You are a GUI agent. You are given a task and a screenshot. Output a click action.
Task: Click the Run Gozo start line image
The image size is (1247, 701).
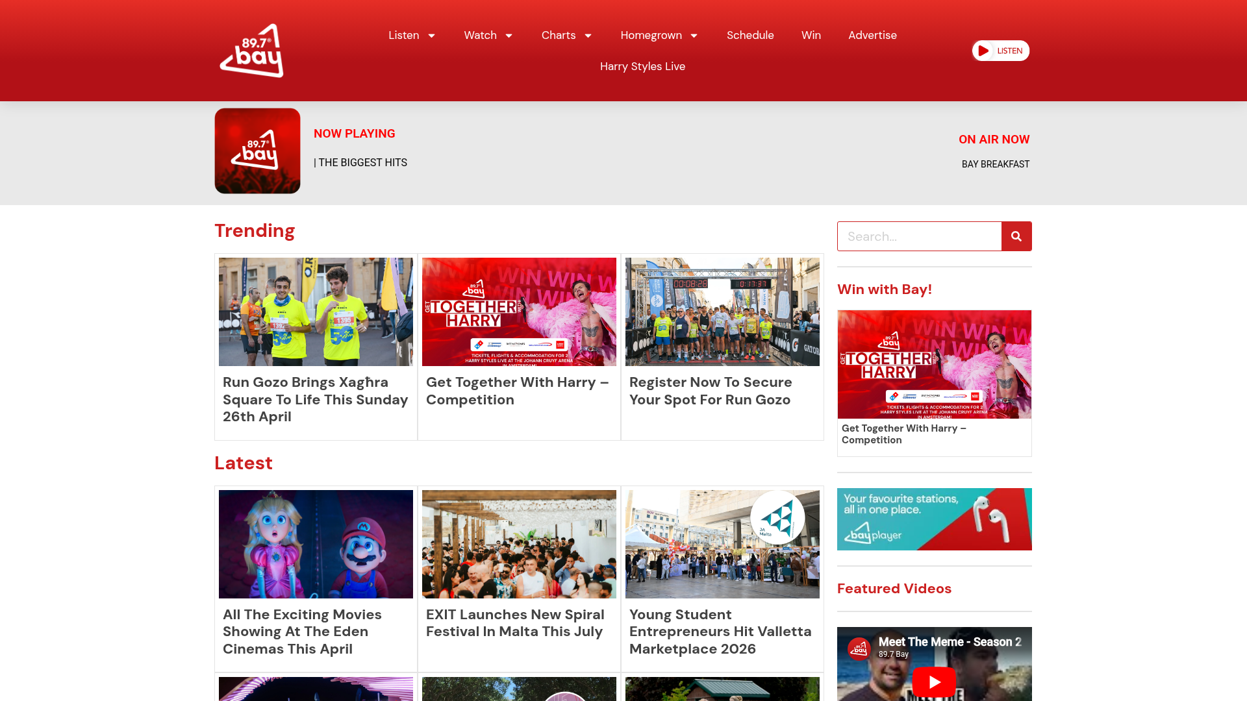click(x=722, y=312)
